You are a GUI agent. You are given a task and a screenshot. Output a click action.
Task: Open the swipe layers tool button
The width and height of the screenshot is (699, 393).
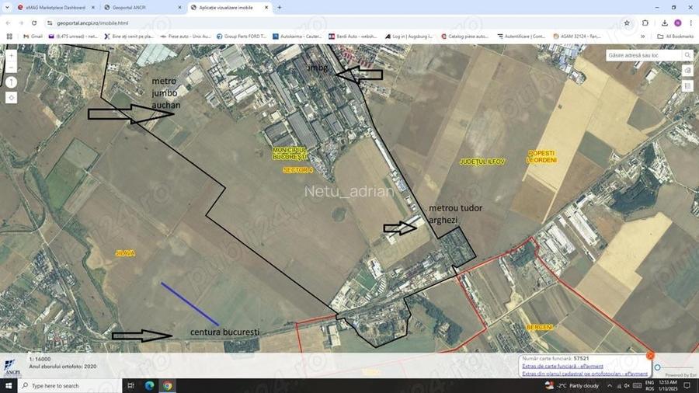[x=687, y=85]
